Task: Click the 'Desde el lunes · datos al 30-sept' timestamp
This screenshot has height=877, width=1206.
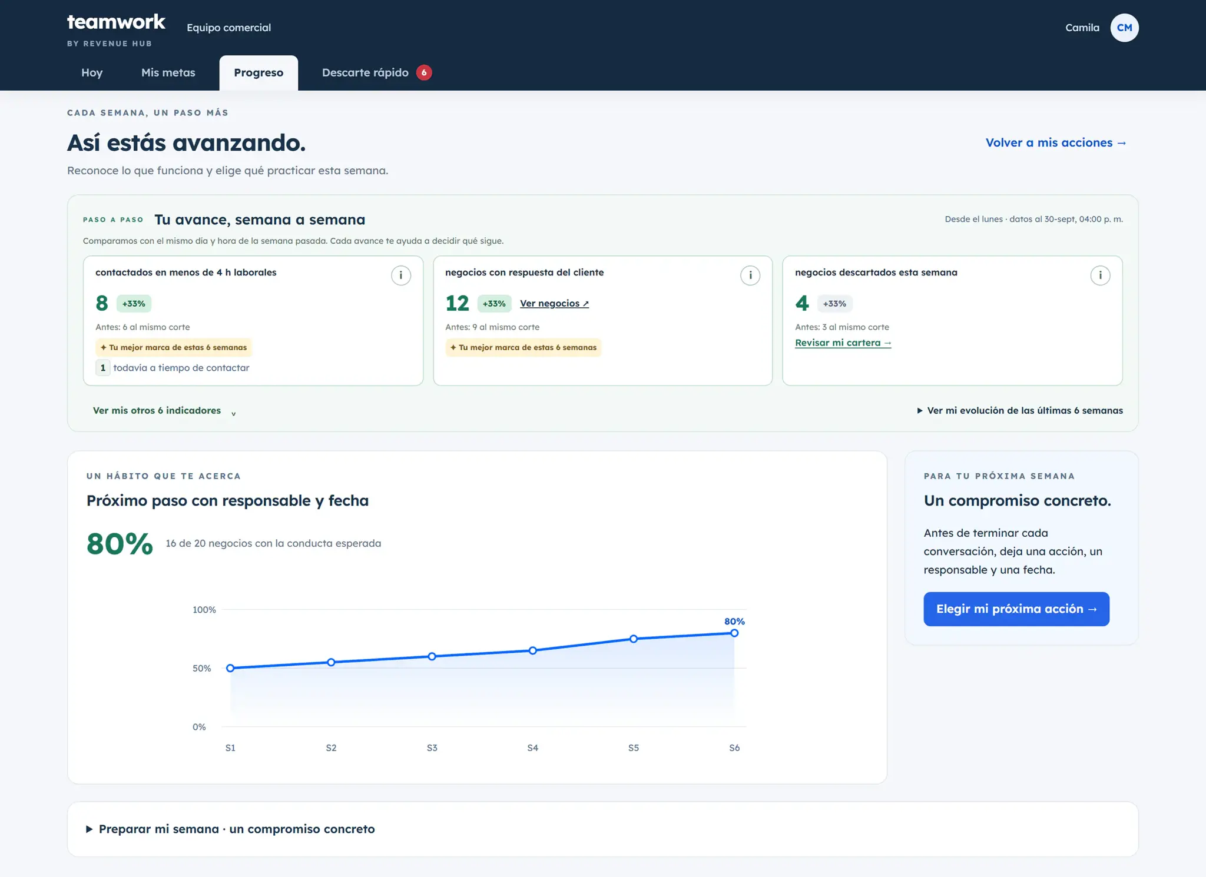Action: (1034, 219)
